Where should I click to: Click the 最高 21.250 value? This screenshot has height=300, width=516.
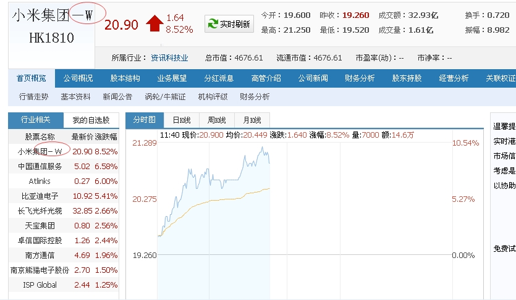click(x=297, y=30)
